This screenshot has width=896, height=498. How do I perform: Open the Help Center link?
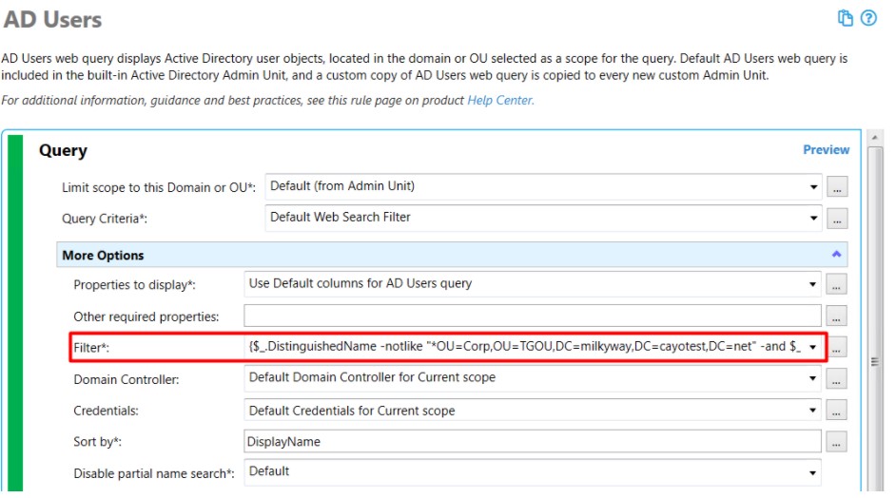pos(500,101)
